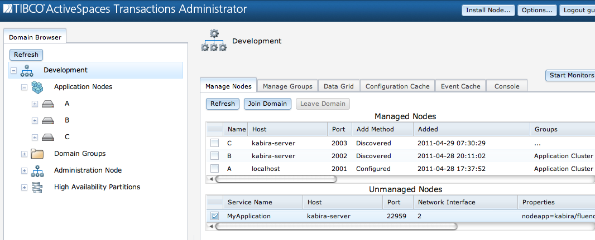Sort managed nodes by Name column header
This screenshot has height=240, width=595.
point(237,129)
